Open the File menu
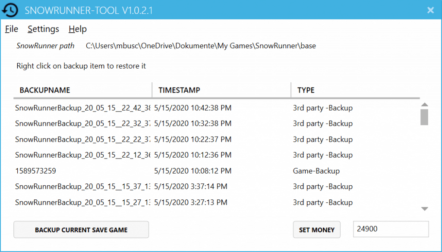Screen dimensions: 442x252 point(11,29)
